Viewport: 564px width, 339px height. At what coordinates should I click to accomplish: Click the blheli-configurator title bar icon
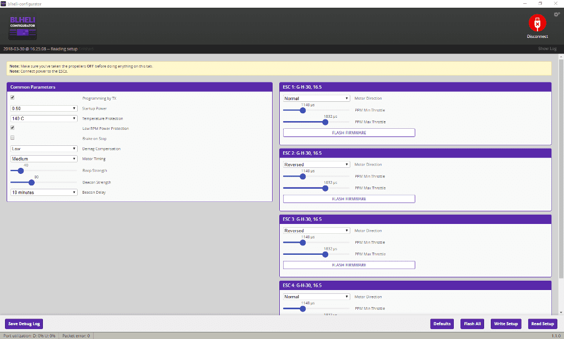point(3,4)
